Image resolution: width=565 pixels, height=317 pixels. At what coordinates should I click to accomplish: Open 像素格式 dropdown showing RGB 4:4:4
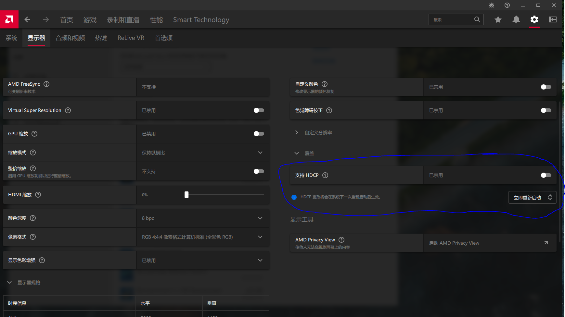[x=203, y=237]
